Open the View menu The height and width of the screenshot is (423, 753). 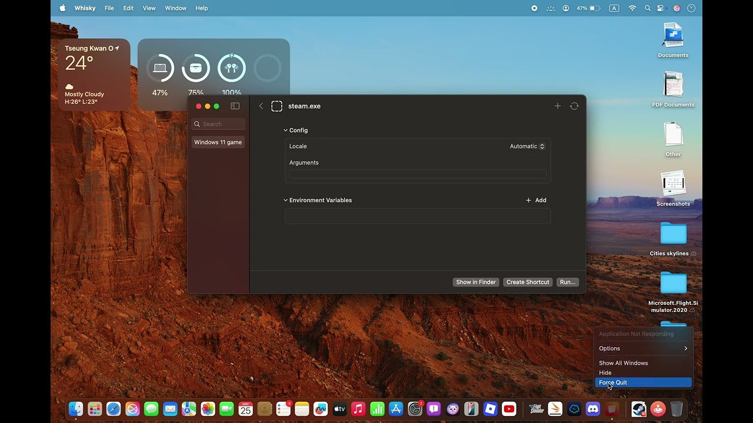[149, 8]
